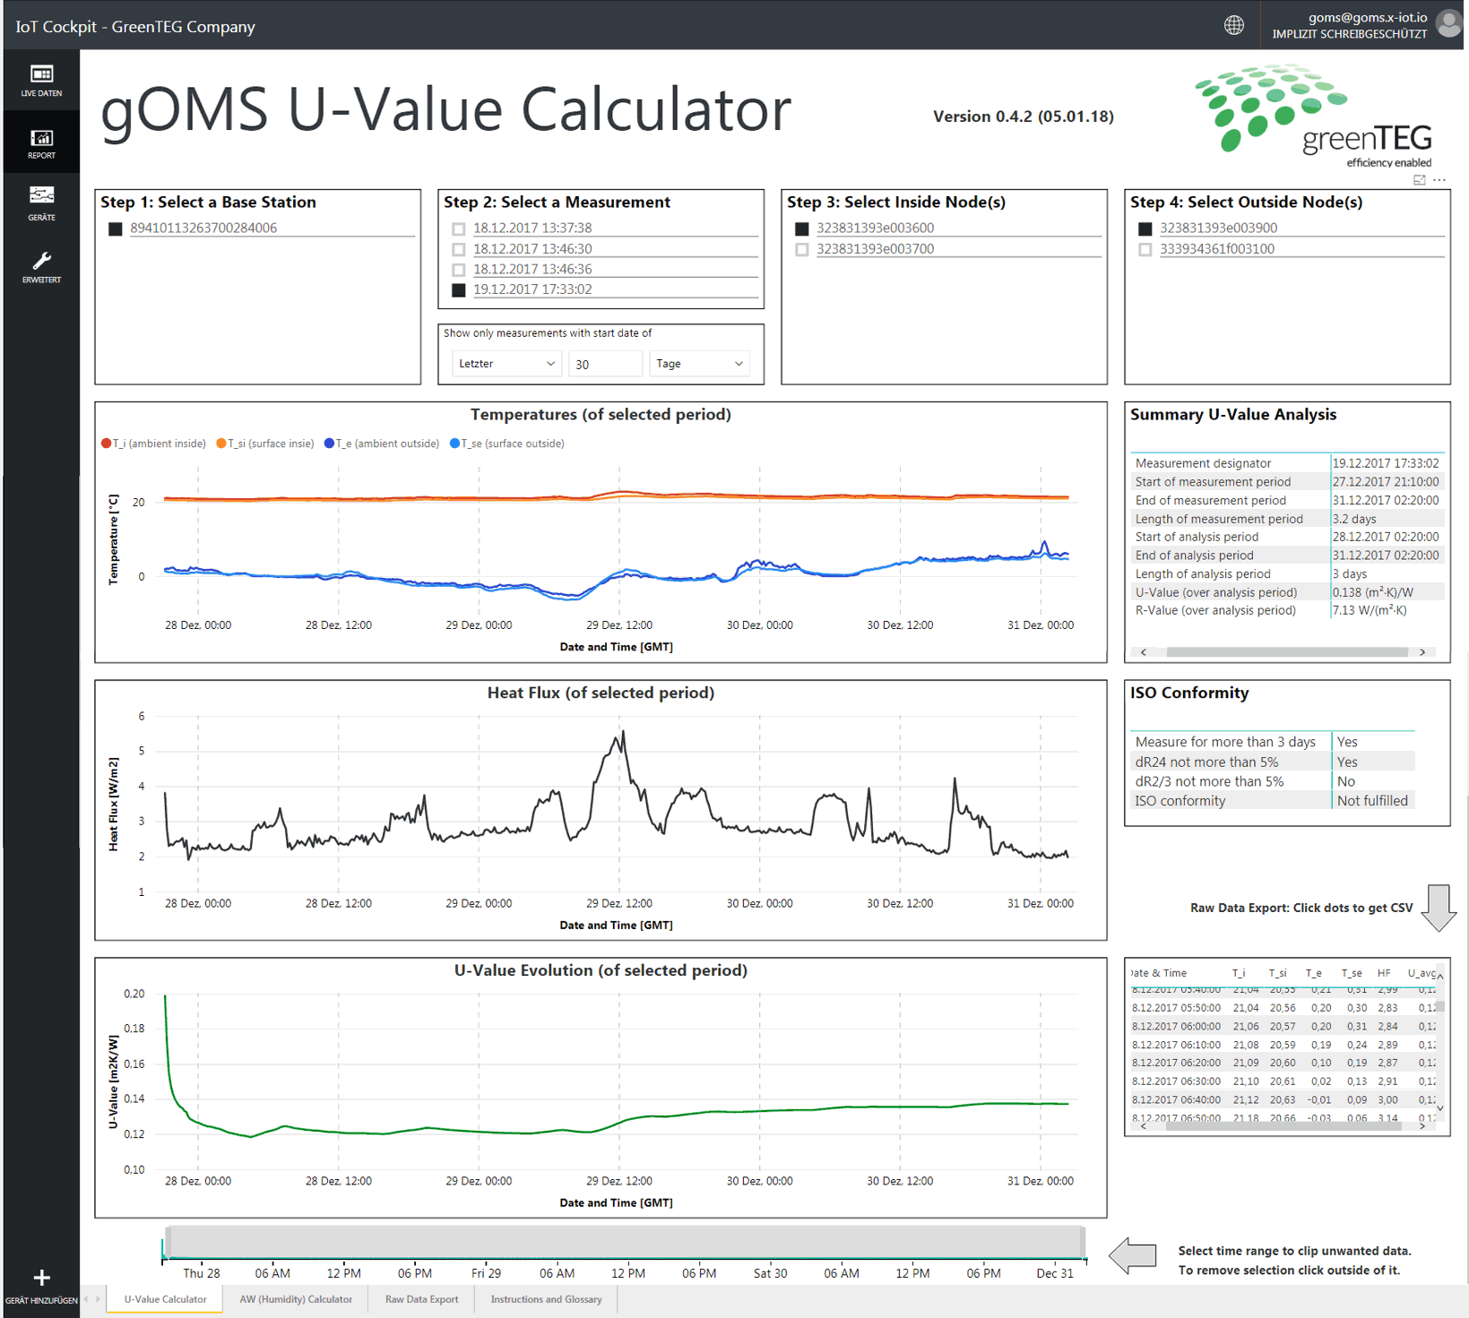Check measurement 18.12.2017 13:37:38
The width and height of the screenshot is (1469, 1318).
(x=459, y=229)
